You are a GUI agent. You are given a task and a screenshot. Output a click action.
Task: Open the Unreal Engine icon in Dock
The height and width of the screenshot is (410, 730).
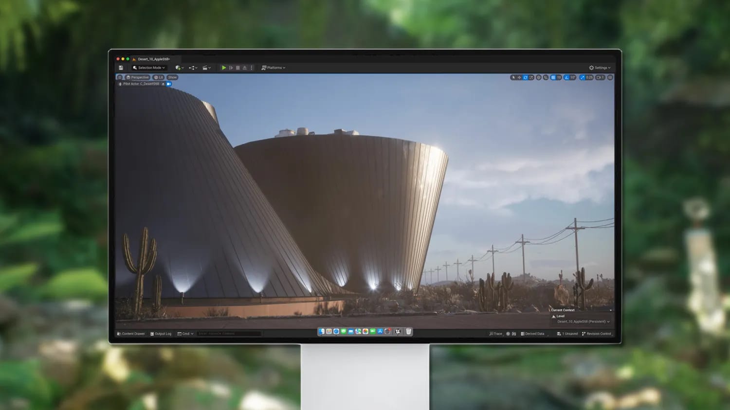coord(398,332)
